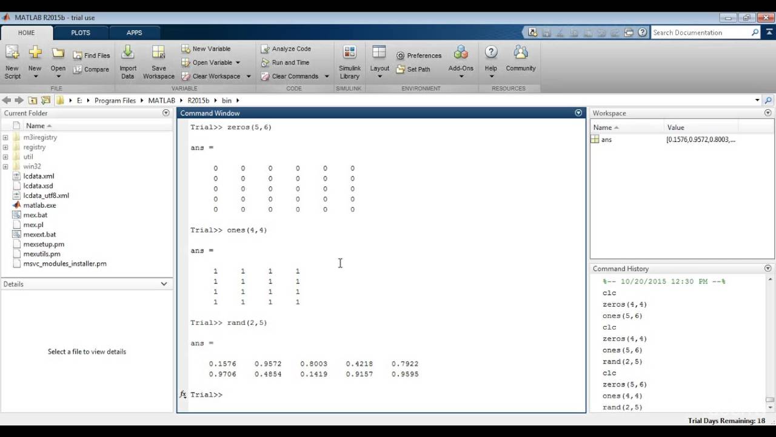The image size is (776, 437).
Task: Click Program Files in the path
Action: (115, 100)
